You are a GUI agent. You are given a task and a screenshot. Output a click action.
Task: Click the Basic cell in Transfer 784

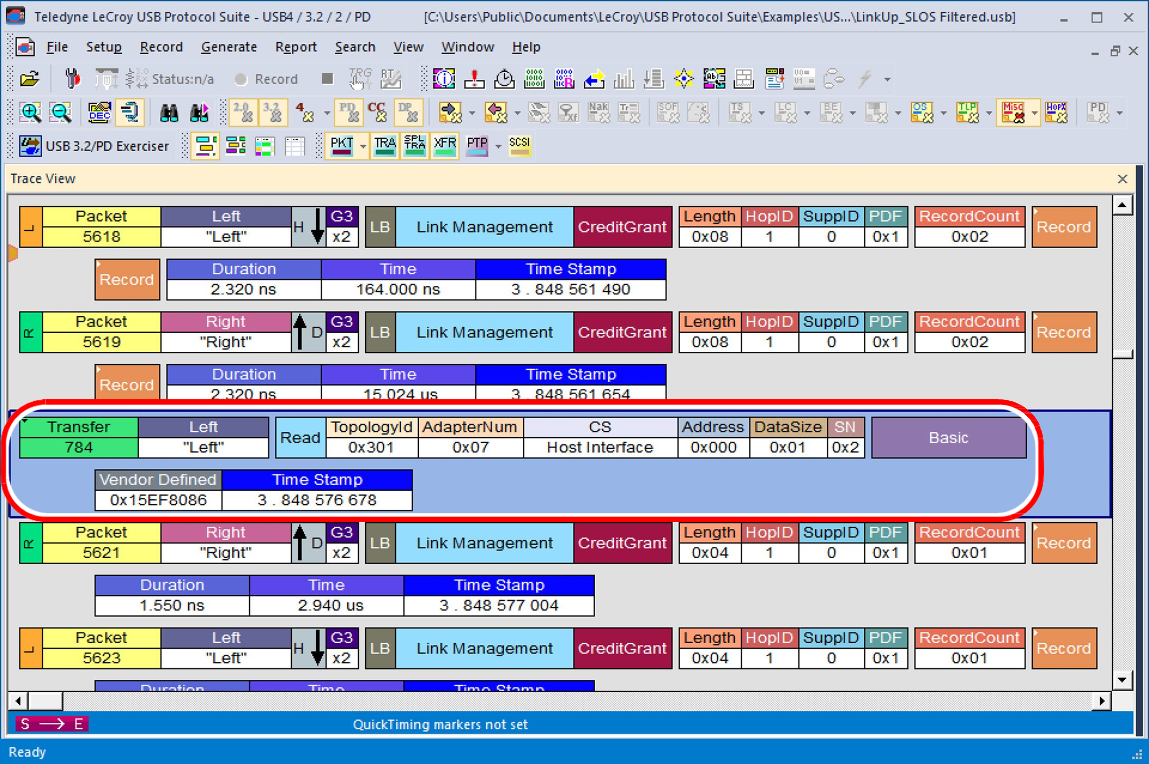tap(948, 437)
